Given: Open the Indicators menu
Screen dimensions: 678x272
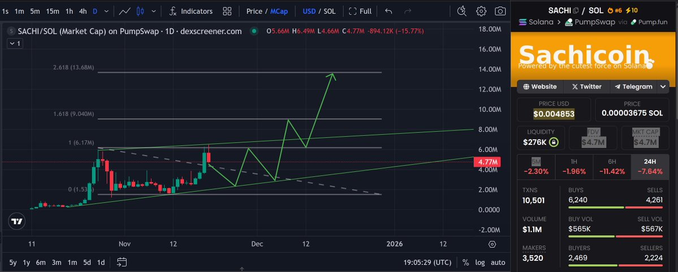Looking at the screenshot, I should click(191, 11).
